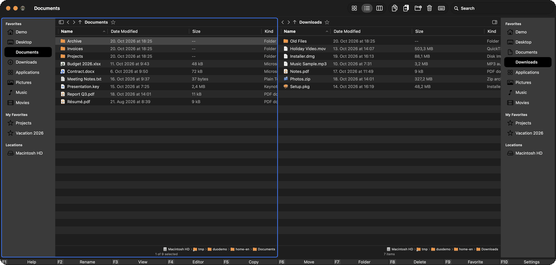Select Budget 2026.xlsx file
Screen dimensions: 556x265
(x=166, y=64)
